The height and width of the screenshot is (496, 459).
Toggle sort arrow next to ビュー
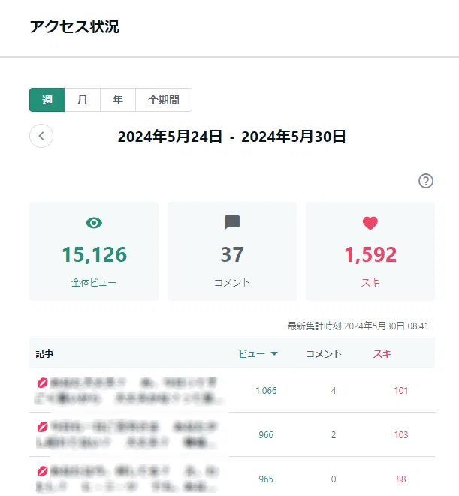click(x=274, y=353)
